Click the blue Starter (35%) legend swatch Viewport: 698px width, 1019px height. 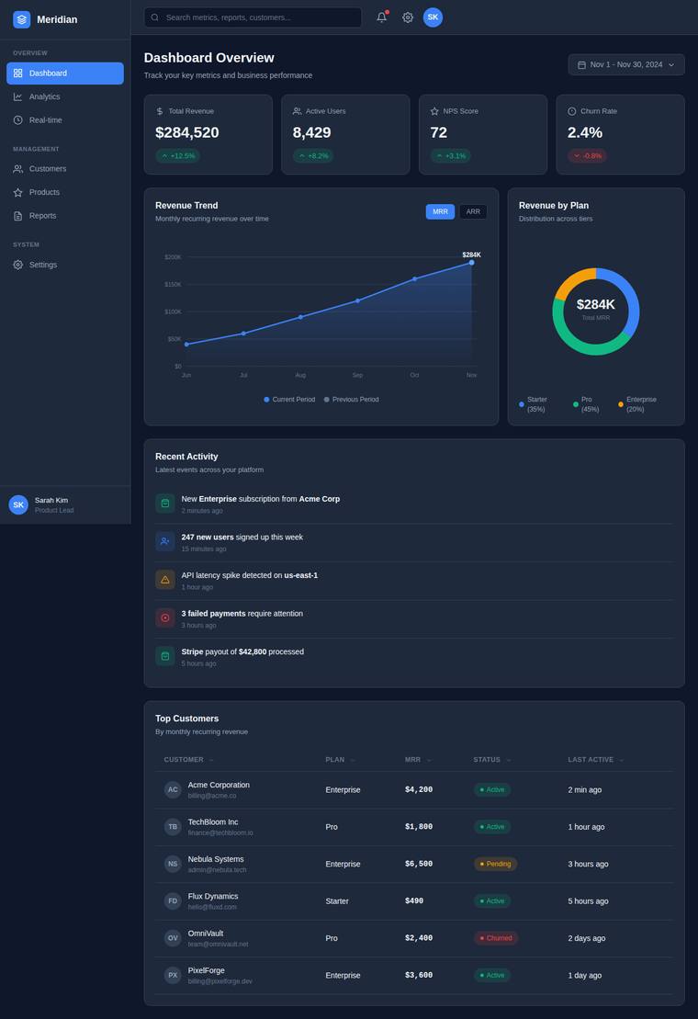pyautogui.click(x=522, y=404)
